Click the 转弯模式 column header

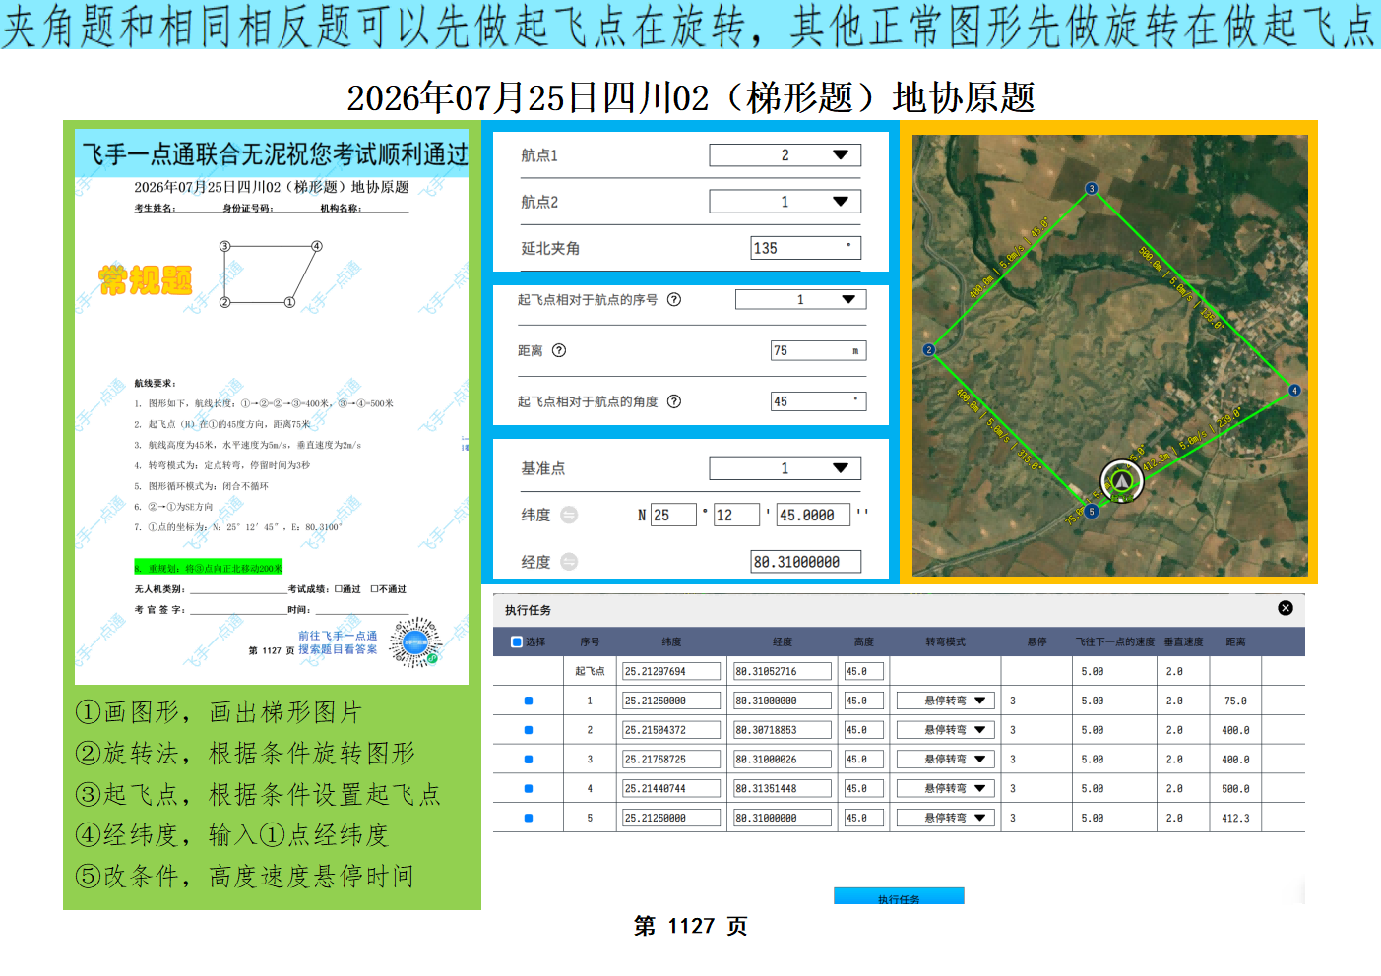point(945,641)
